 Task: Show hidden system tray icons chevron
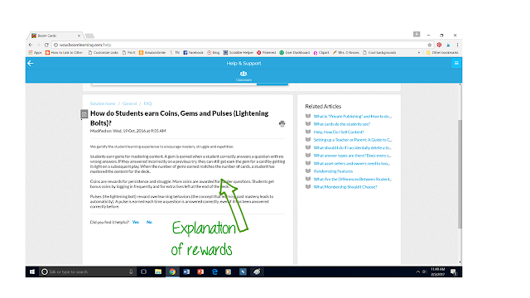417,272
